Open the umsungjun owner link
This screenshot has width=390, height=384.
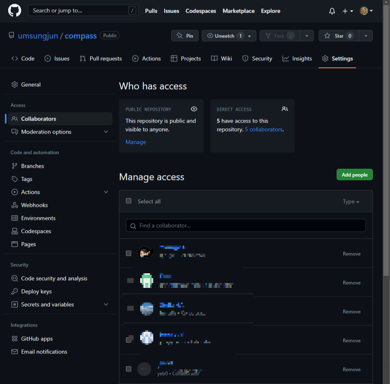38,36
